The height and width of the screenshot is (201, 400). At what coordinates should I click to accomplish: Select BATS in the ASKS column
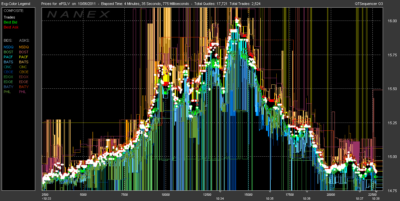24,62
